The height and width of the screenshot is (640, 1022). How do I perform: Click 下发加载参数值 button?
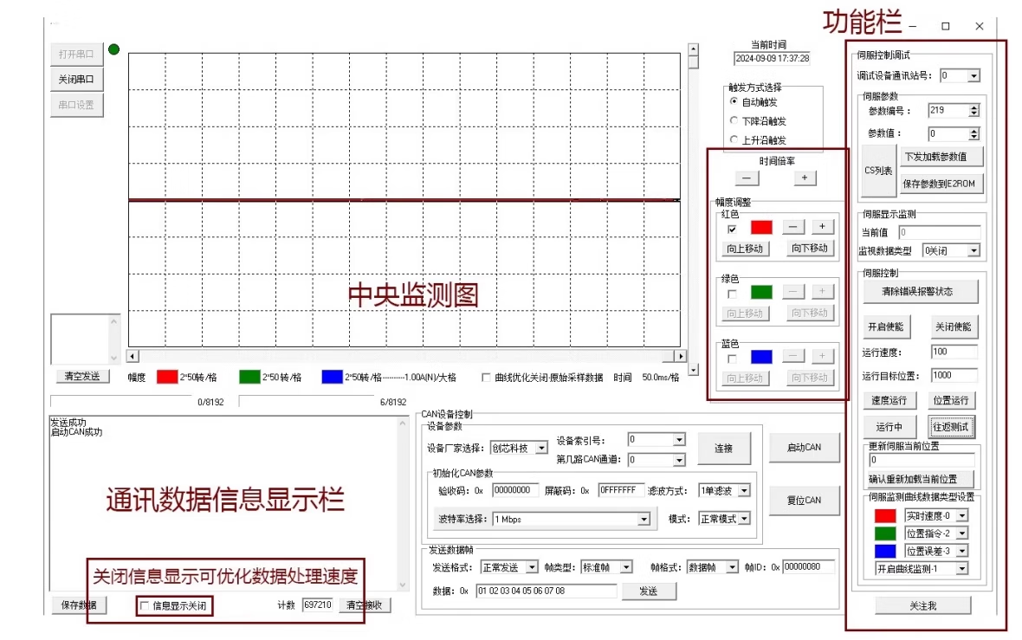pos(941,157)
